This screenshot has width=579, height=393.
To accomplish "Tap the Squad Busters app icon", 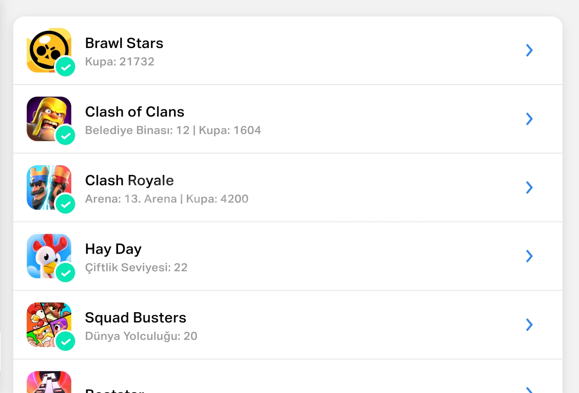I will pos(49,325).
